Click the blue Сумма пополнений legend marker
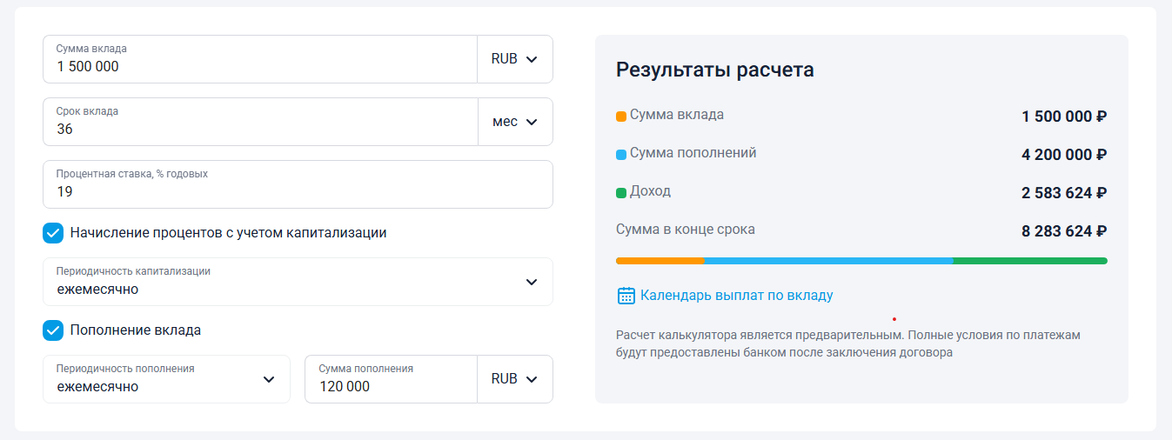 pyautogui.click(x=621, y=155)
